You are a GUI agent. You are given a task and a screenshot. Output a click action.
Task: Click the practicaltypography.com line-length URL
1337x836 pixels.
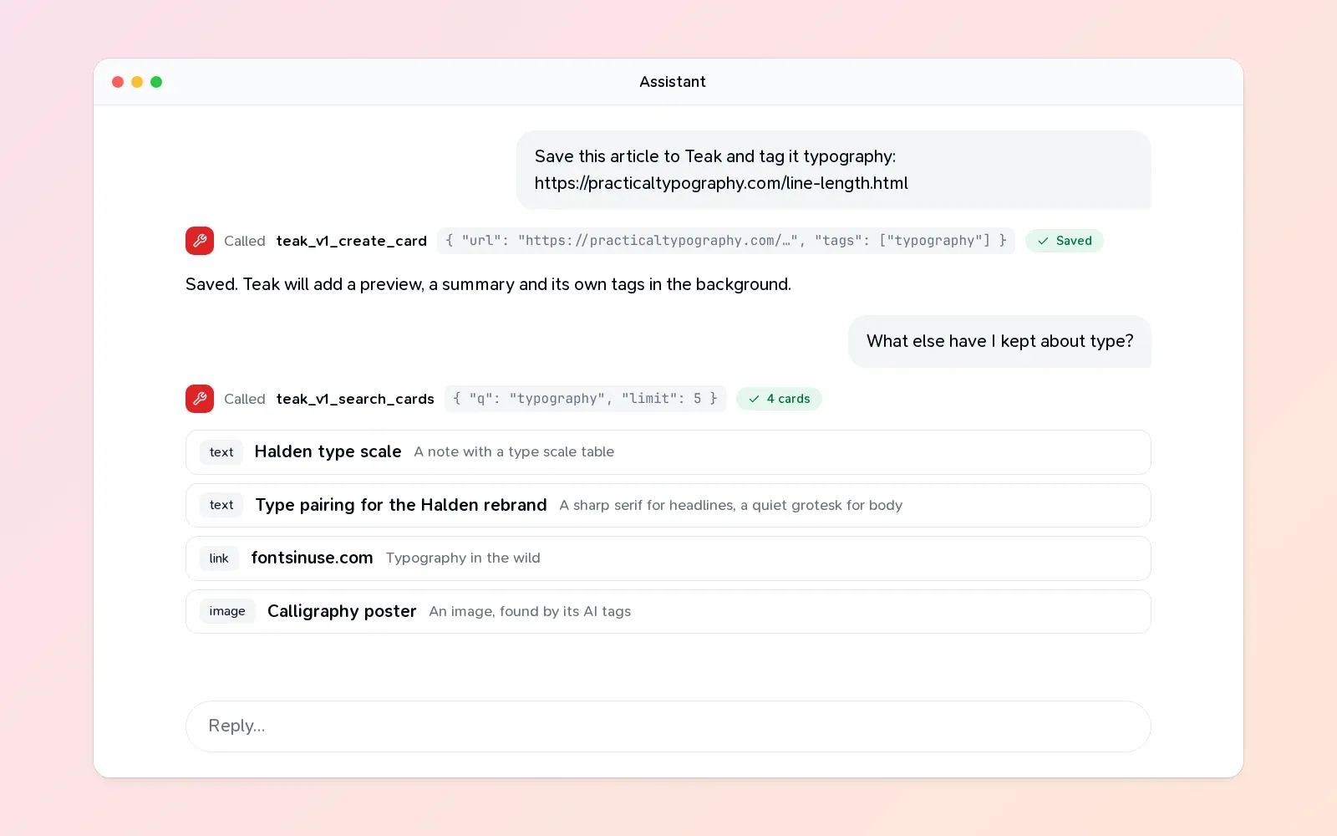(721, 183)
